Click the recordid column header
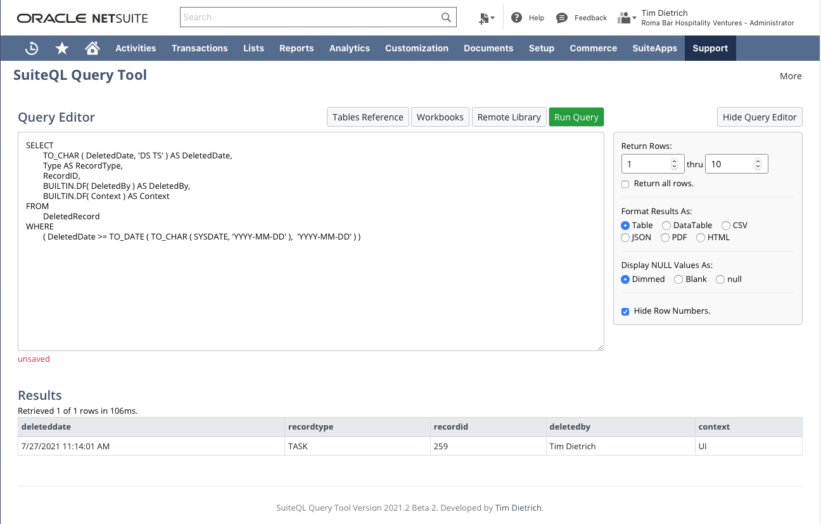The image size is (821, 524). pyautogui.click(x=488, y=427)
